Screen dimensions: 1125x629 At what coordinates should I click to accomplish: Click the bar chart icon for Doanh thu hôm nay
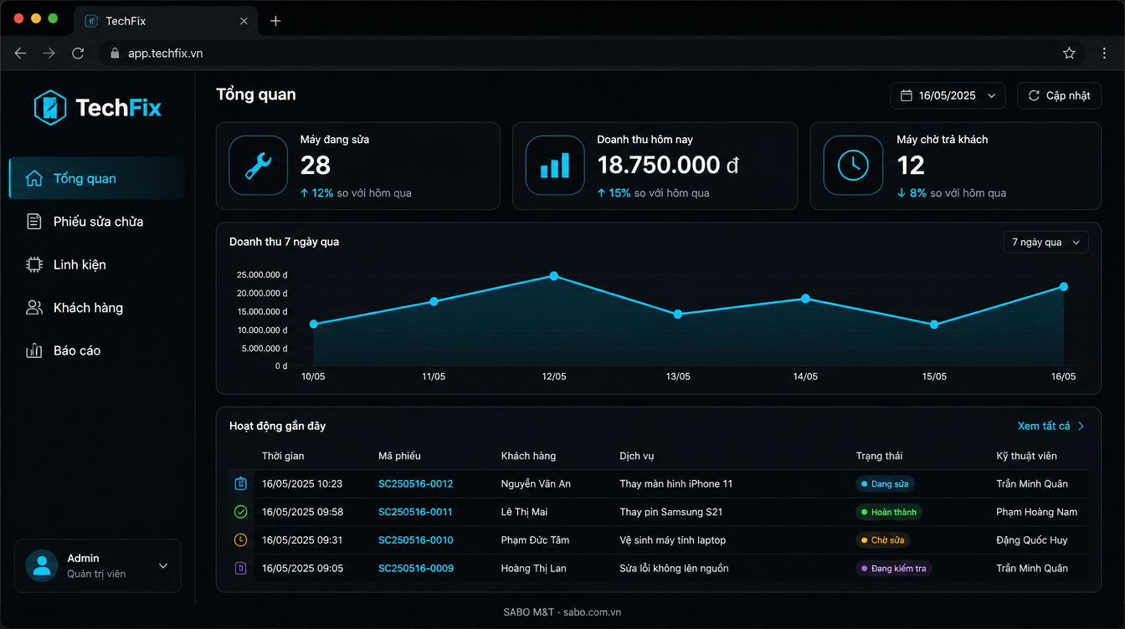click(554, 166)
